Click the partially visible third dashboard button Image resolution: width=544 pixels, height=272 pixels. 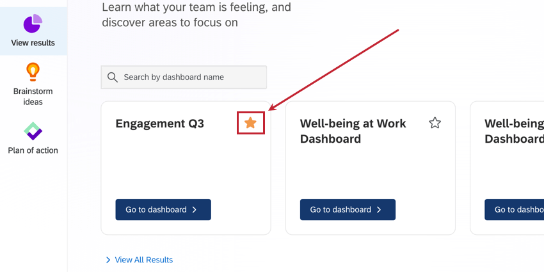[515, 210]
